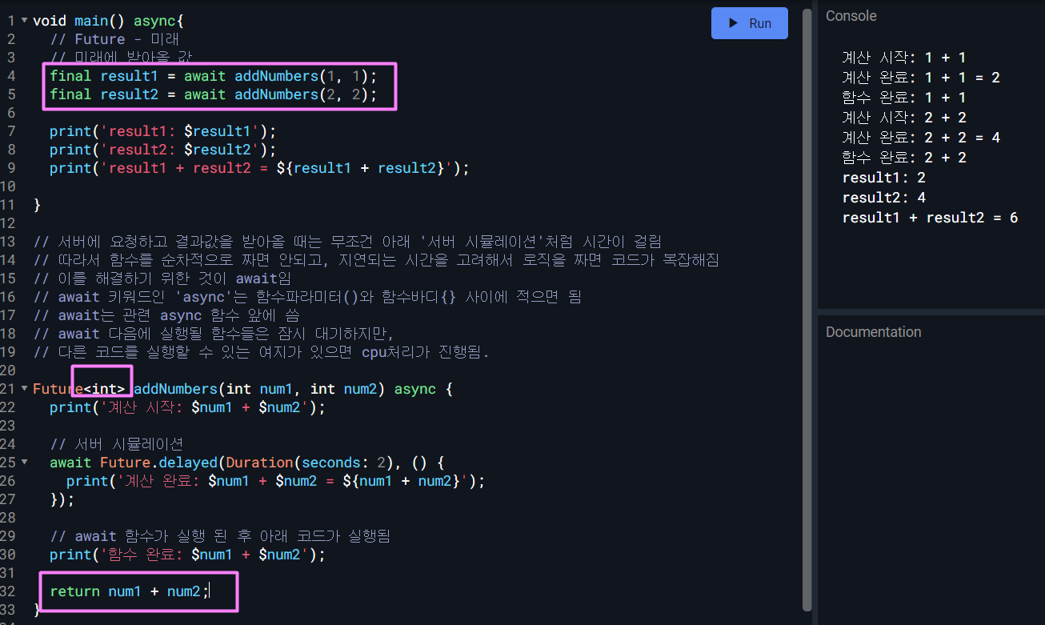Click console line 'result2: 4'
This screenshot has width=1045, height=625.
coord(883,198)
